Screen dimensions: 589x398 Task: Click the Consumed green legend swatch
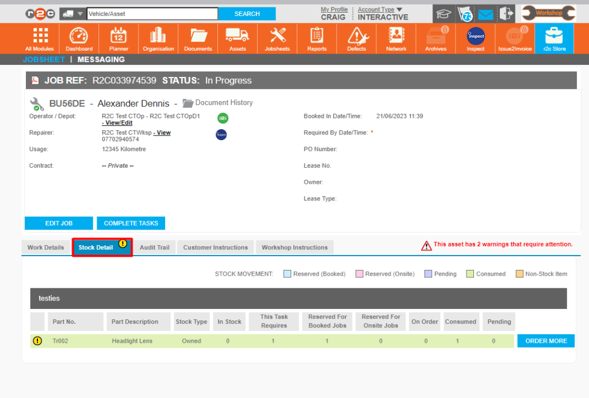(x=471, y=274)
